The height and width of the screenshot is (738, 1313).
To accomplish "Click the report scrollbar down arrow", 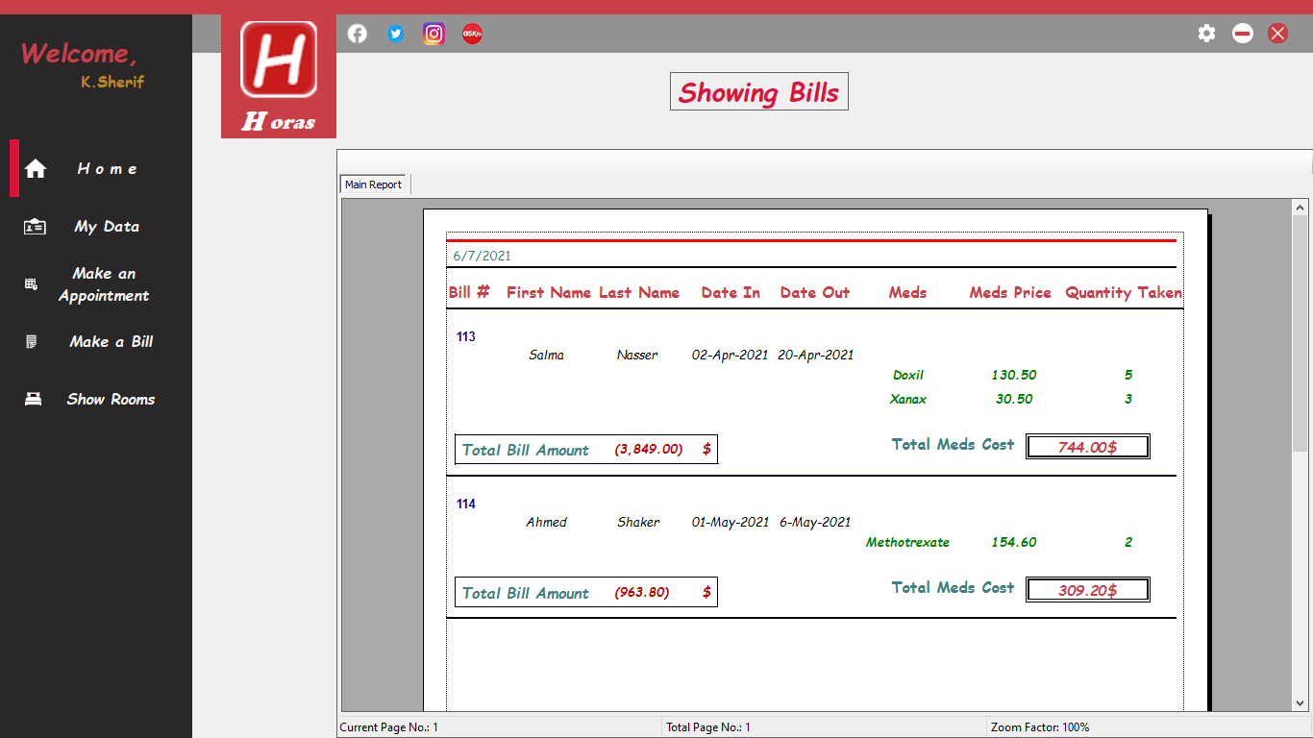I will click(x=1301, y=703).
